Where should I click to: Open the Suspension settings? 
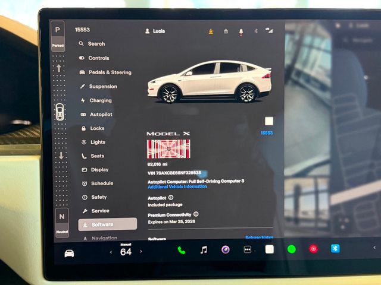pos(98,86)
